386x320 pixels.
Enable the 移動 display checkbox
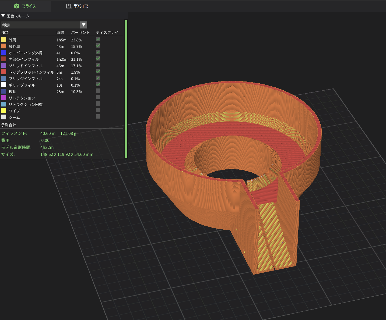(x=98, y=91)
